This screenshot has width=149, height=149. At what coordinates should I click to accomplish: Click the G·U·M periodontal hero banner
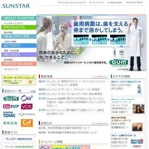click(92, 43)
